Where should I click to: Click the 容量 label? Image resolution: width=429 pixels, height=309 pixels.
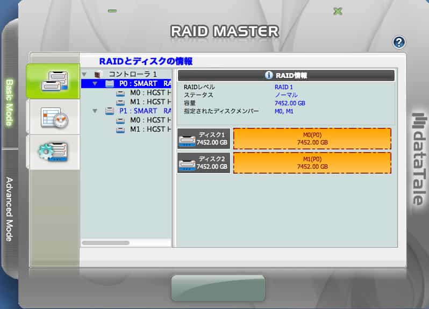pos(190,103)
